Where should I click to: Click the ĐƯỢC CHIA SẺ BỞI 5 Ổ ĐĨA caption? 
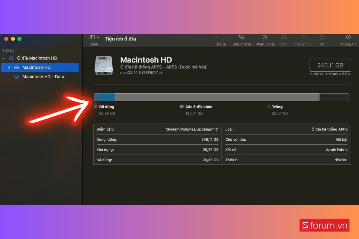click(x=330, y=74)
